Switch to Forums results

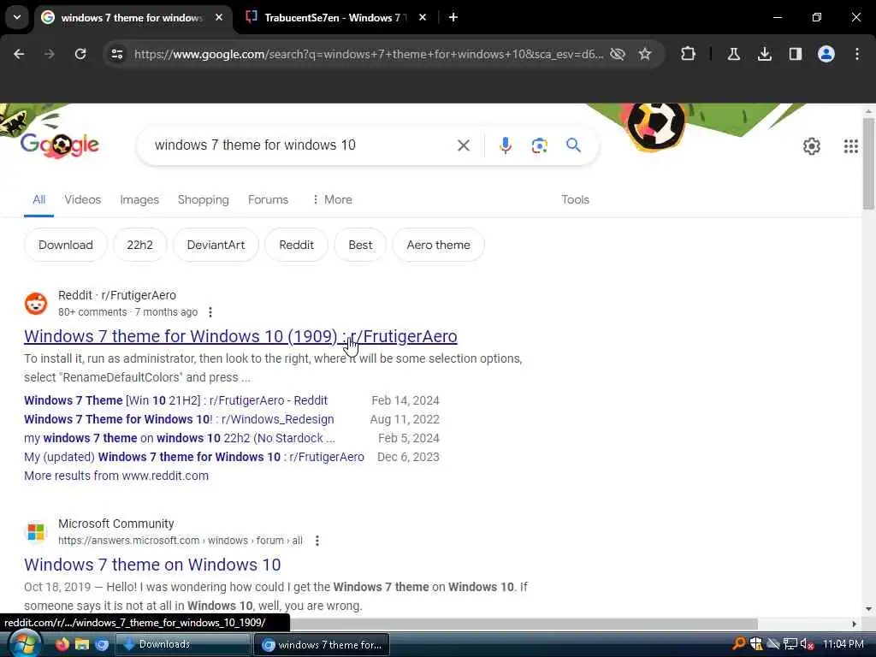coord(268,199)
